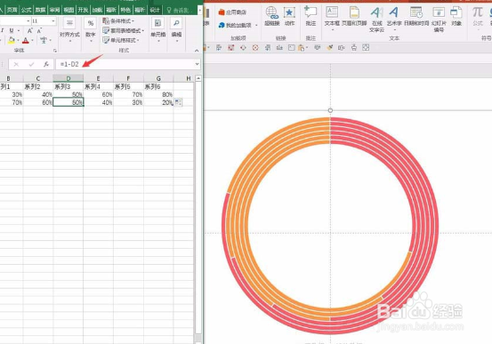The width and height of the screenshot is (492, 344).
Task: Insert a 超链接 hyperlink in PowerPoint
Action: pyautogui.click(x=271, y=16)
